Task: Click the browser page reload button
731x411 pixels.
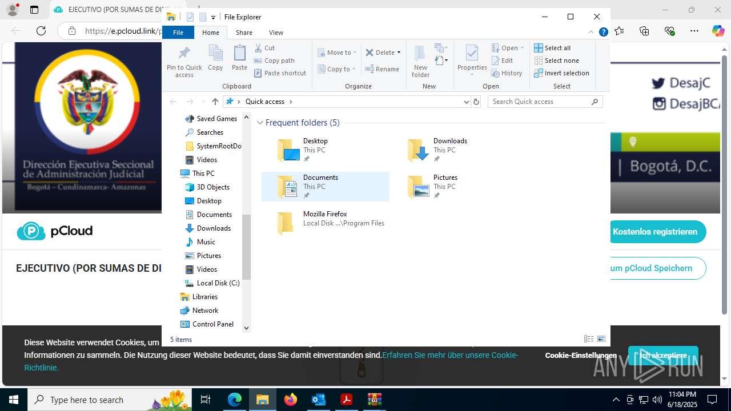Action: [41, 31]
